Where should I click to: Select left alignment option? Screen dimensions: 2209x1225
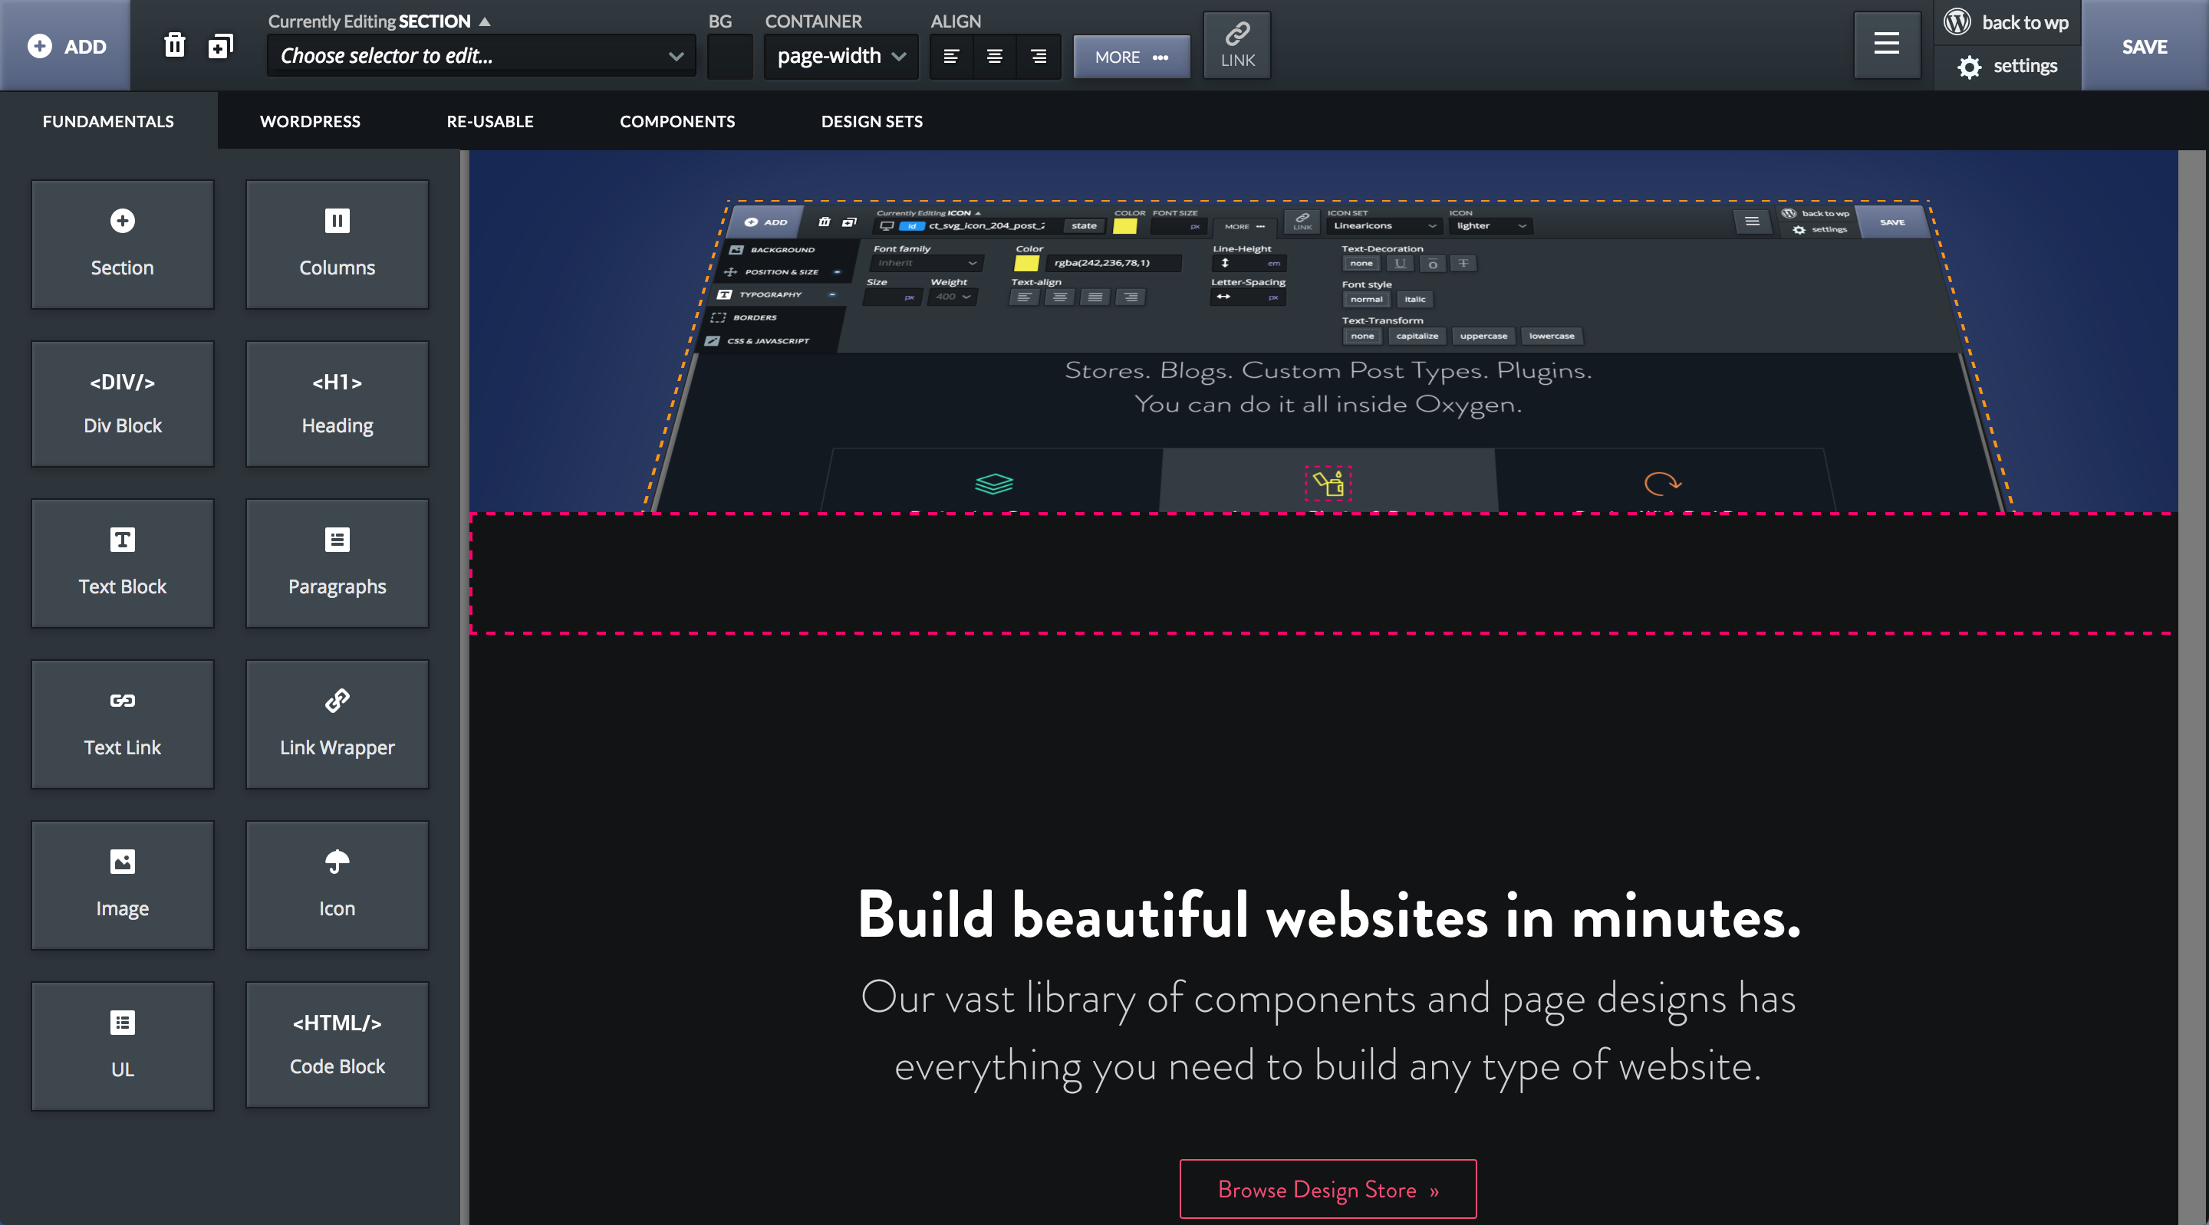tap(951, 57)
